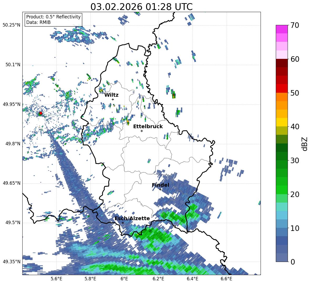Click the 49.8°N latitude label
This screenshot has height=284, width=311.
pyautogui.click(x=13, y=144)
